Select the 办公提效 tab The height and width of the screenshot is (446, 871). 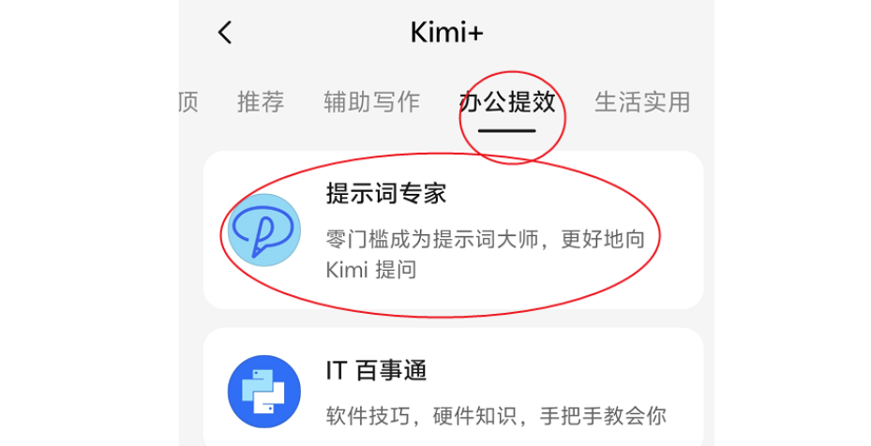507,102
